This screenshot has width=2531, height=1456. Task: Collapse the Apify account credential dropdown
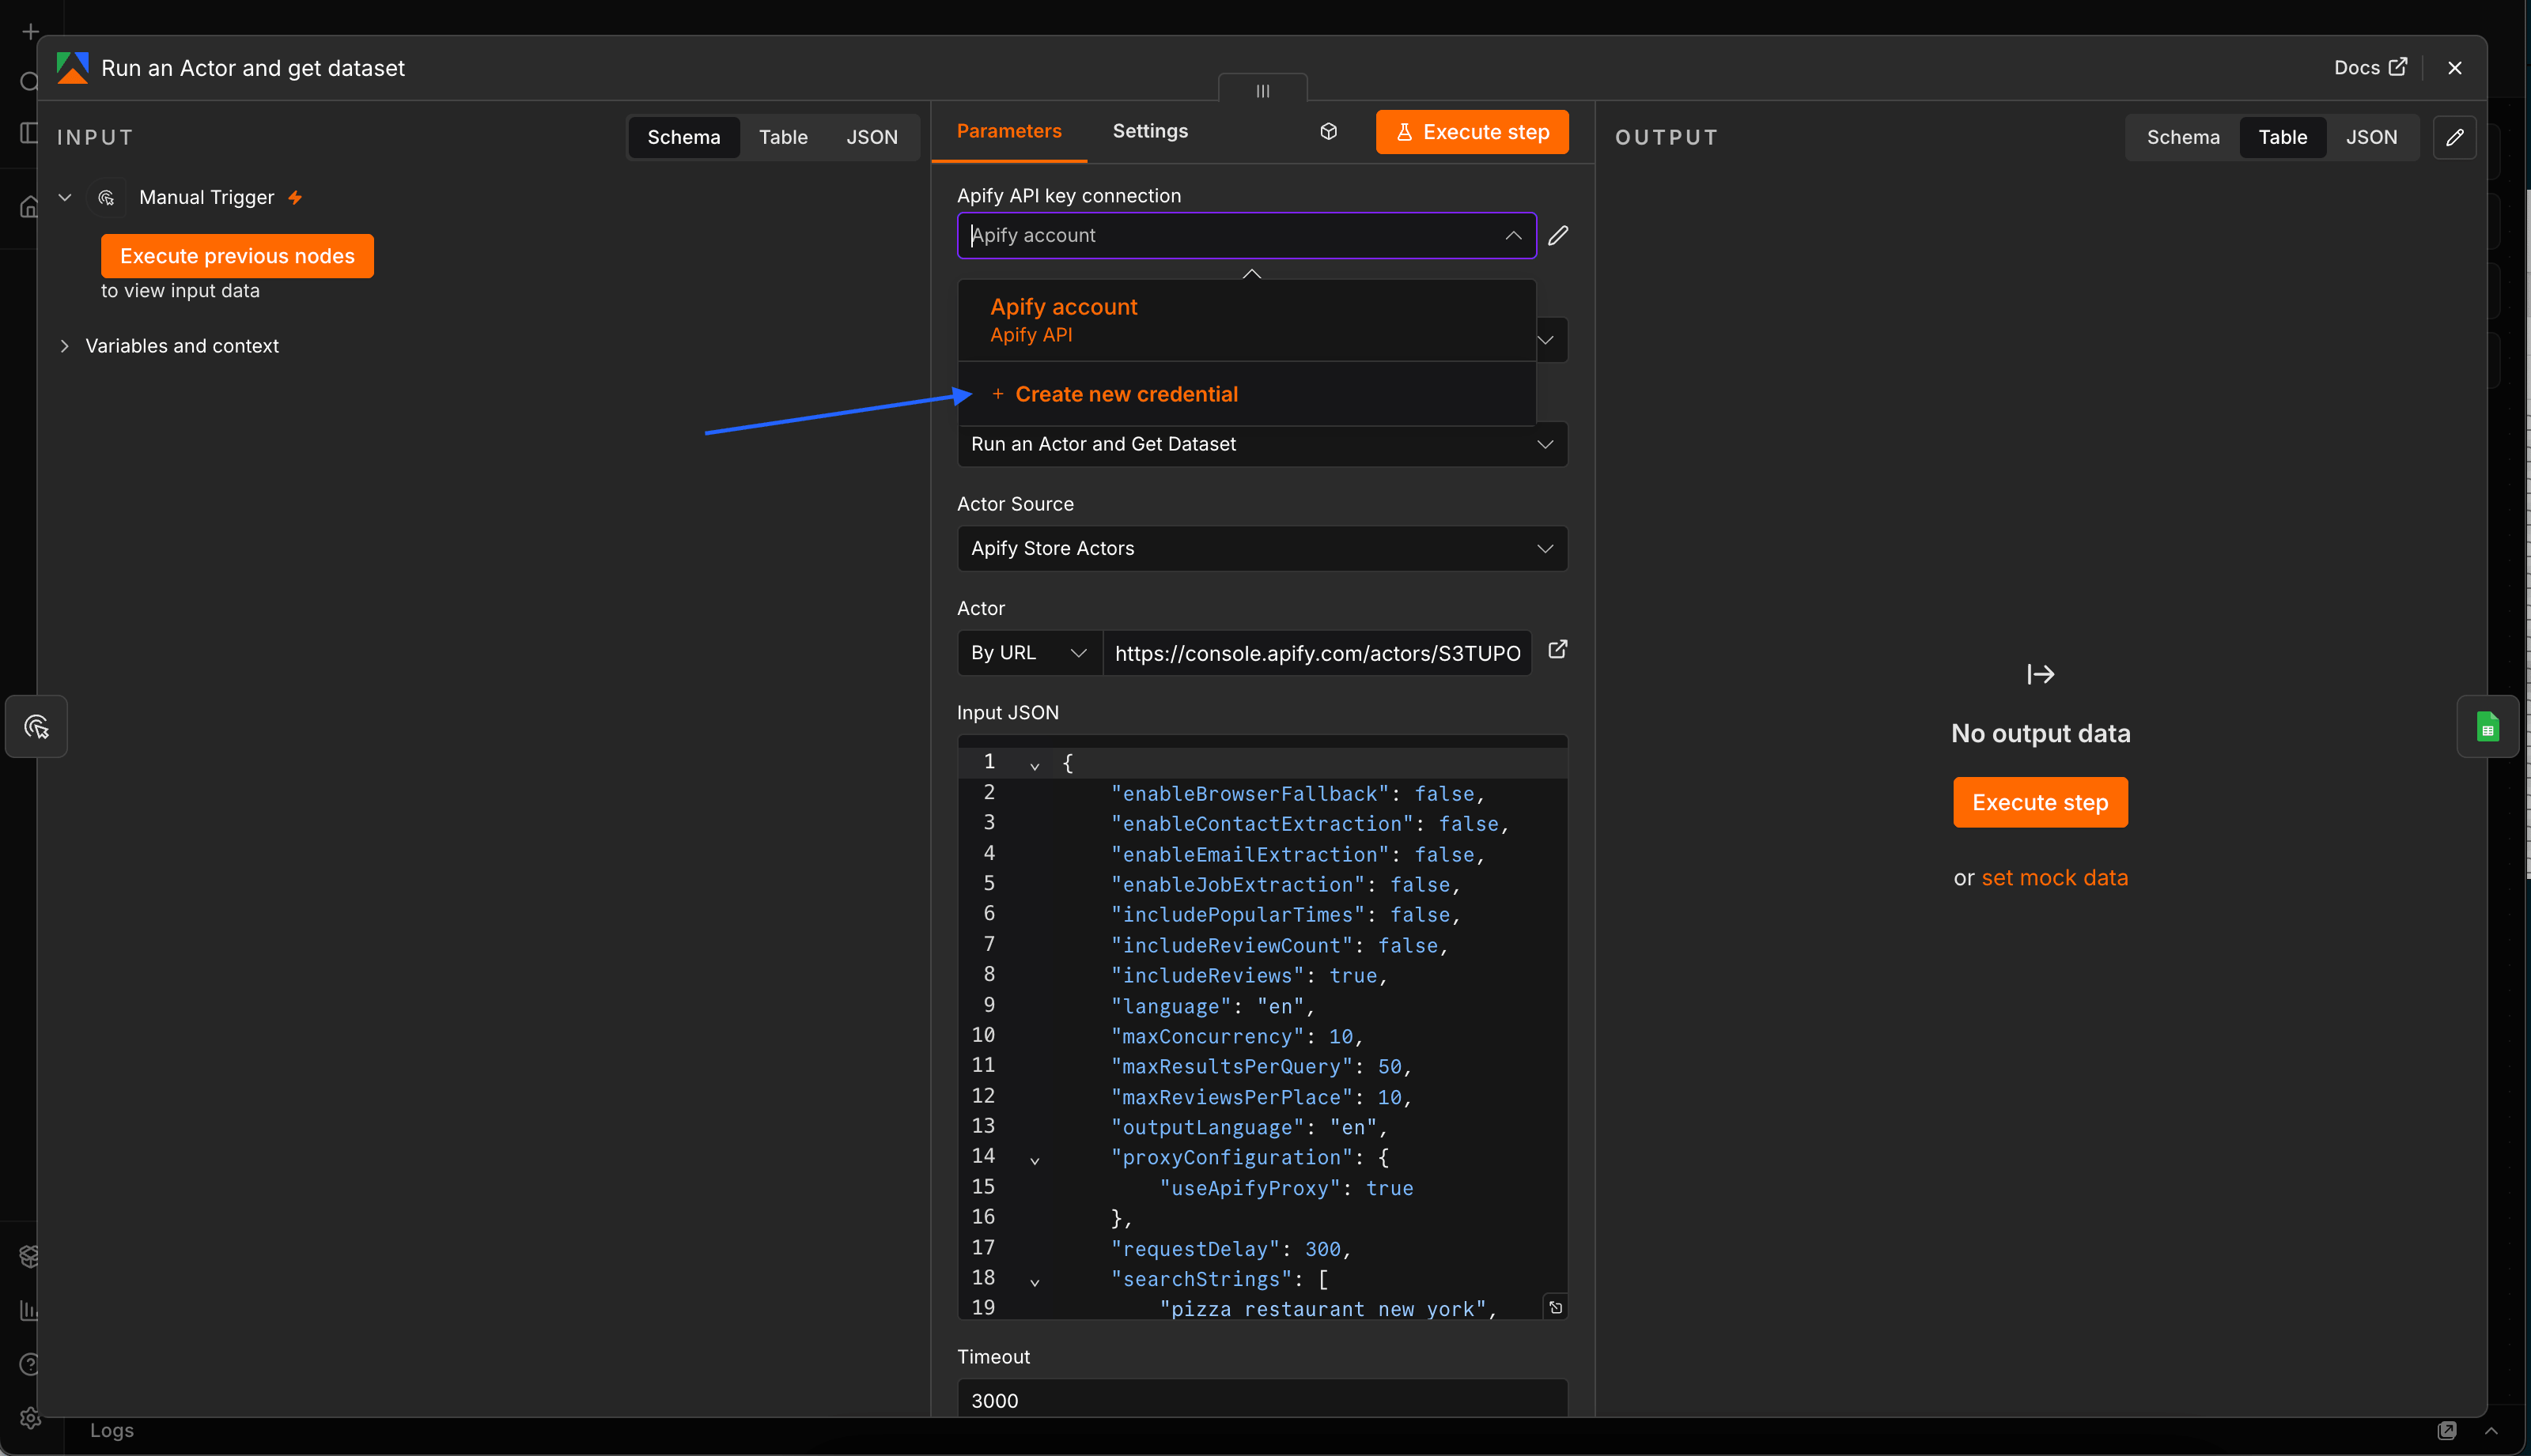[x=1512, y=236]
